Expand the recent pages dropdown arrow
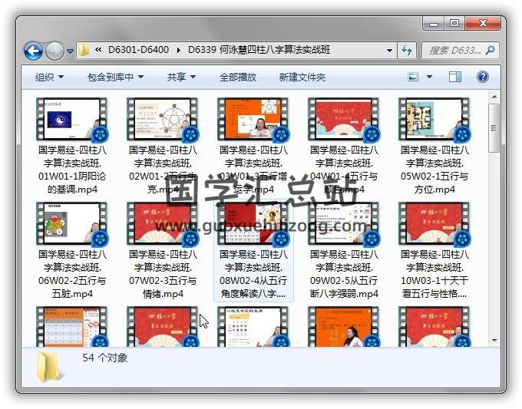 pyautogui.click(x=70, y=51)
